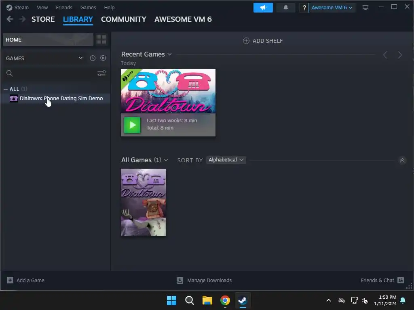Open Windows Start menu
The height and width of the screenshot is (310, 414).
tap(171, 300)
